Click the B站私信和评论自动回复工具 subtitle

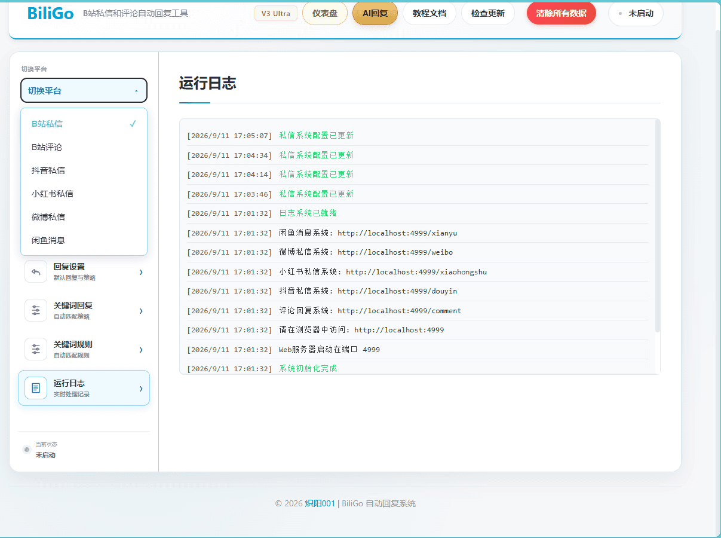pyautogui.click(x=136, y=13)
